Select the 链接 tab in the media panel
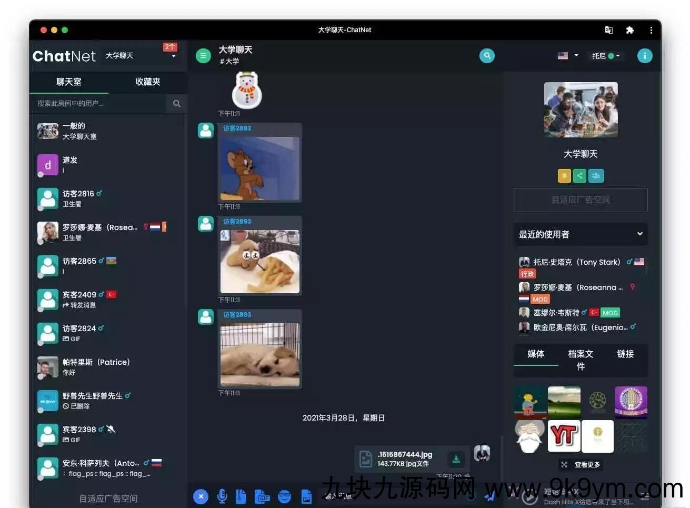Screen dimensions: 690x508 (625, 354)
